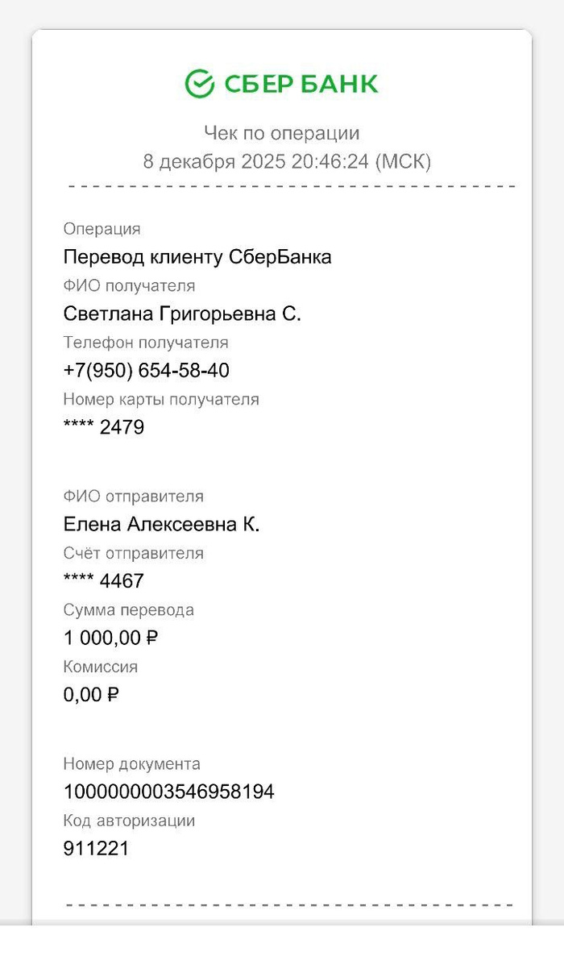
Task: Click recipient name Светлана Григорьевна С.
Action: [182, 314]
